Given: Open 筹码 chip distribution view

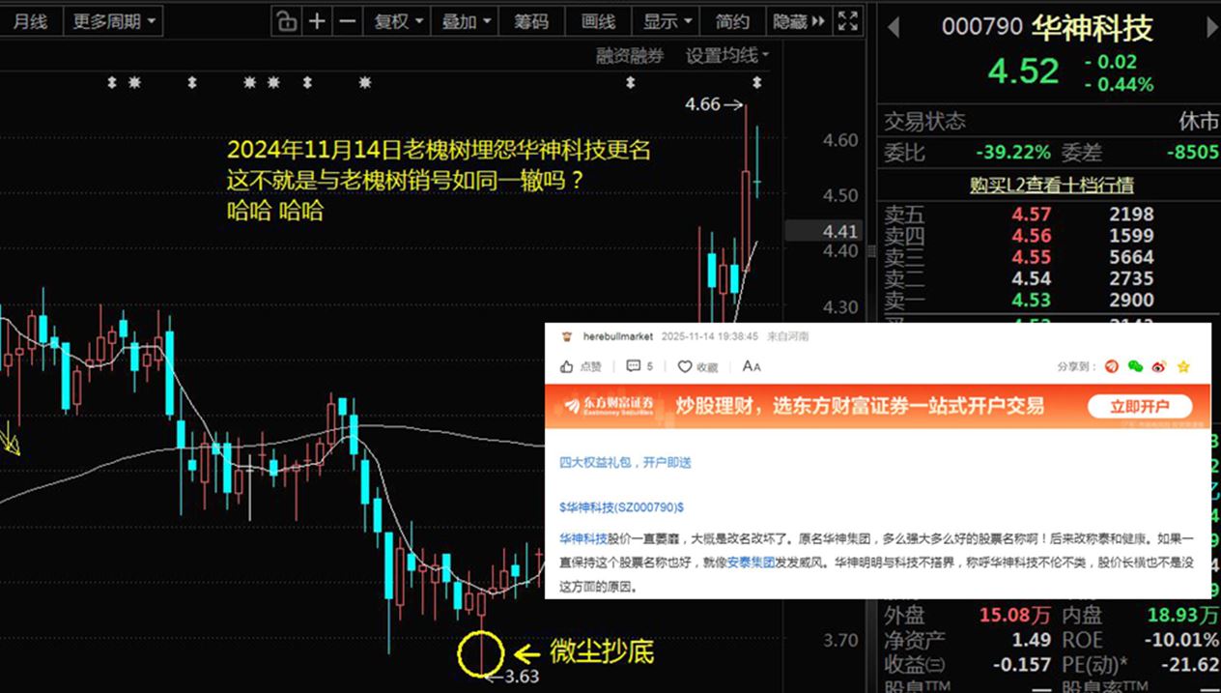Looking at the screenshot, I should point(530,21).
